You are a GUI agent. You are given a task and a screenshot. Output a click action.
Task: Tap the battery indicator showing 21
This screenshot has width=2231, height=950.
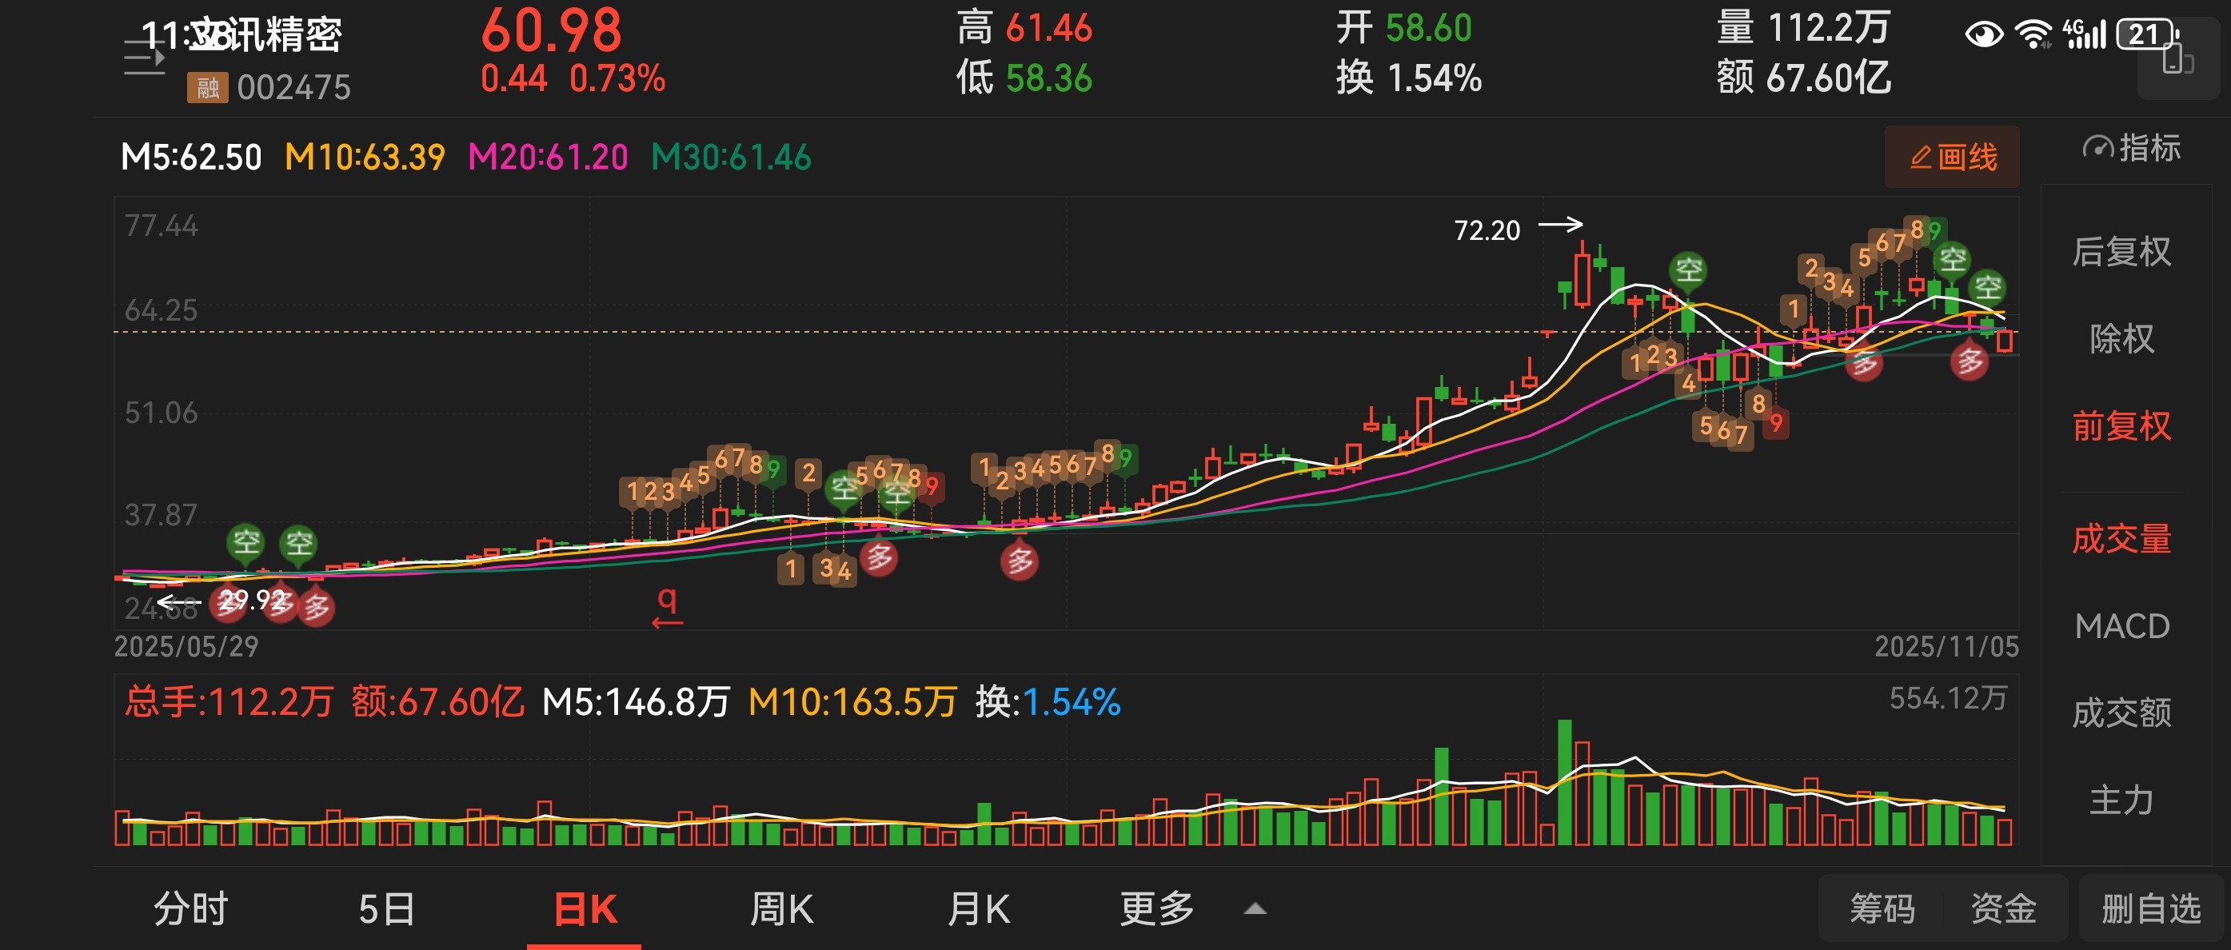pos(2146,34)
